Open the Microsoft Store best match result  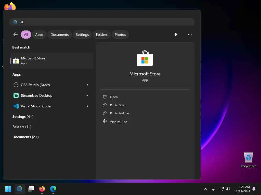coord(51,61)
